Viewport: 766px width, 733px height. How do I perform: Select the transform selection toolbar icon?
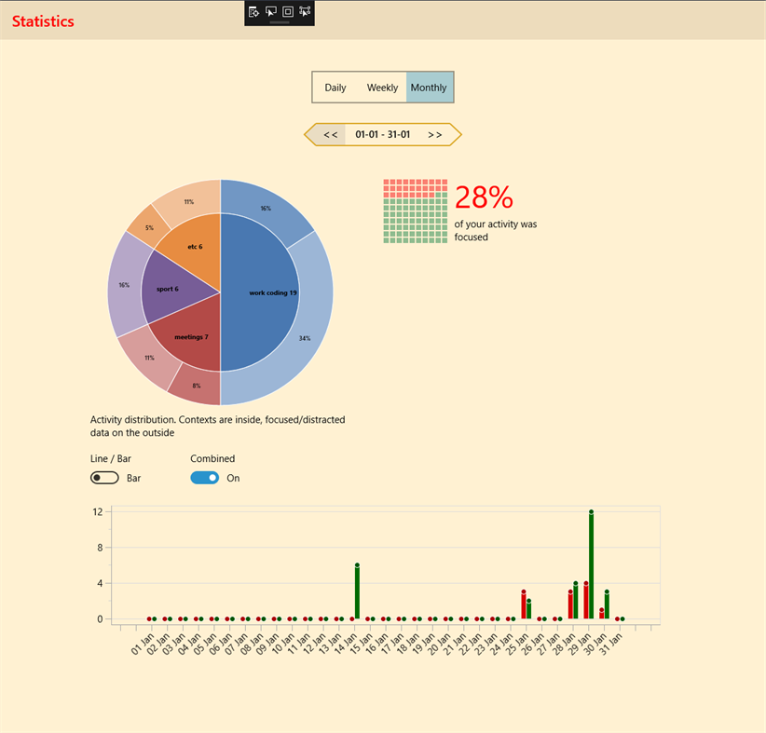click(305, 12)
